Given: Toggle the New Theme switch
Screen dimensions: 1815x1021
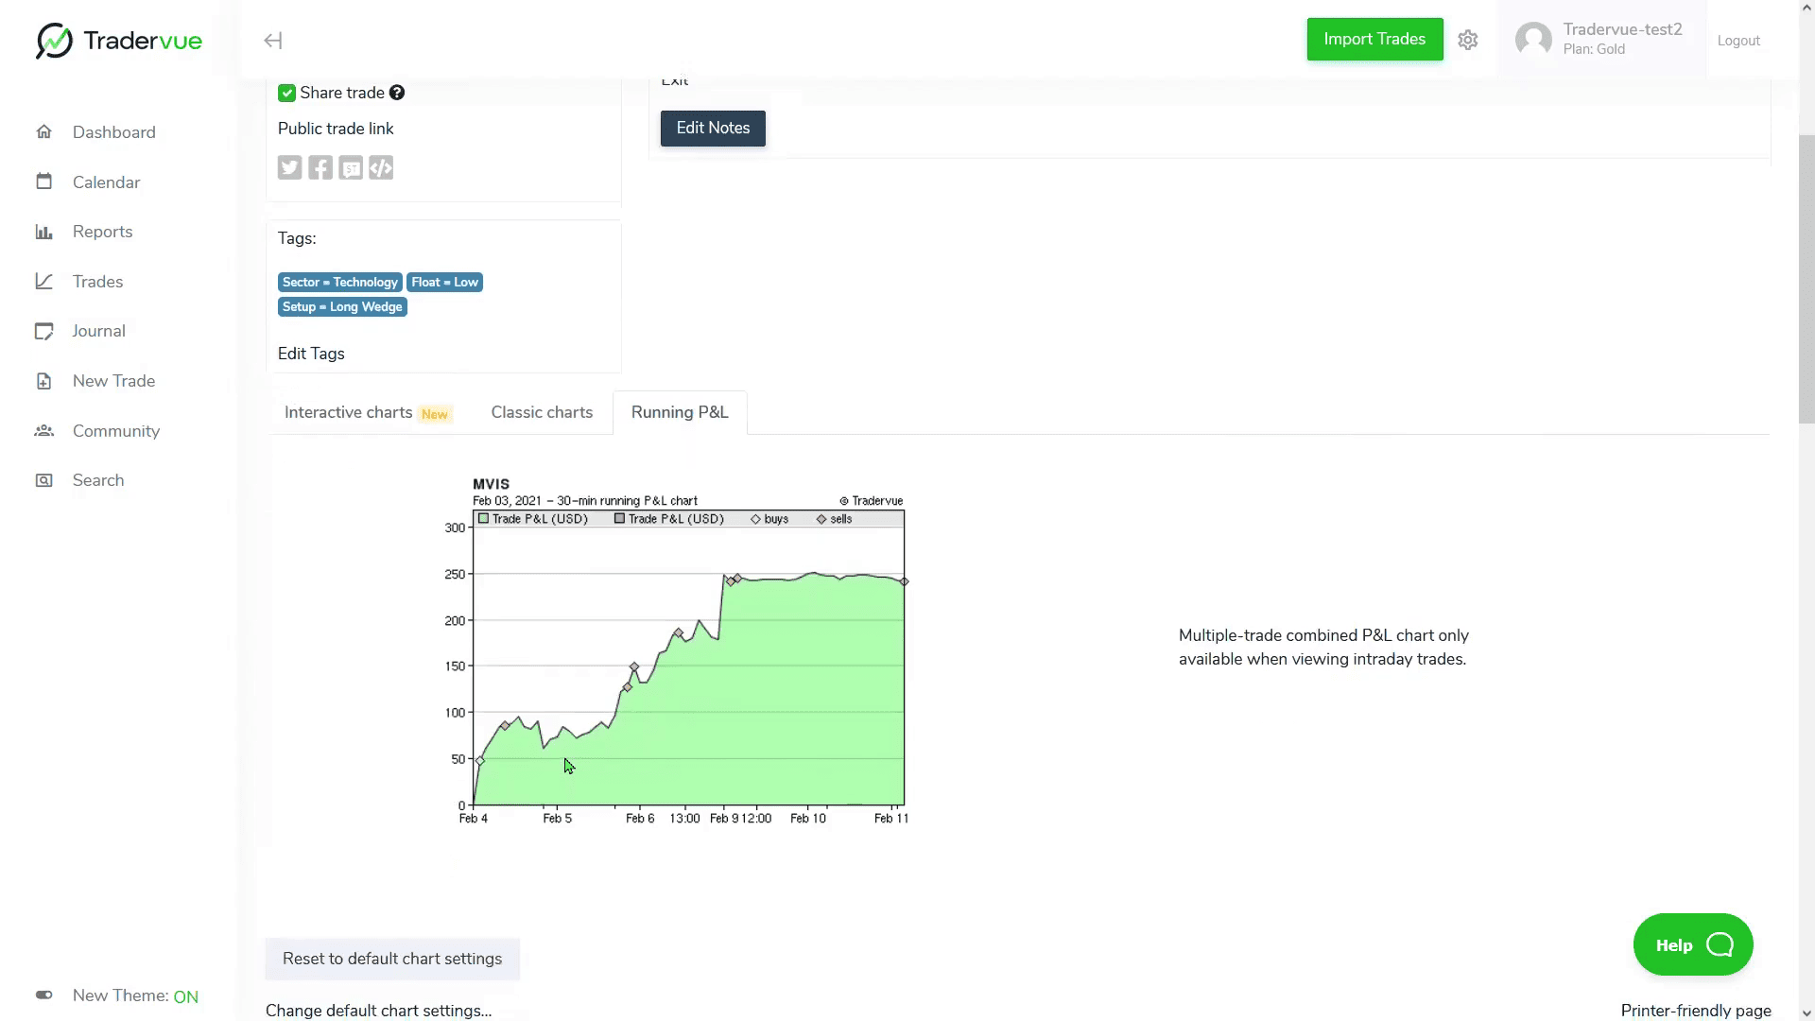Looking at the screenshot, I should [44, 995].
